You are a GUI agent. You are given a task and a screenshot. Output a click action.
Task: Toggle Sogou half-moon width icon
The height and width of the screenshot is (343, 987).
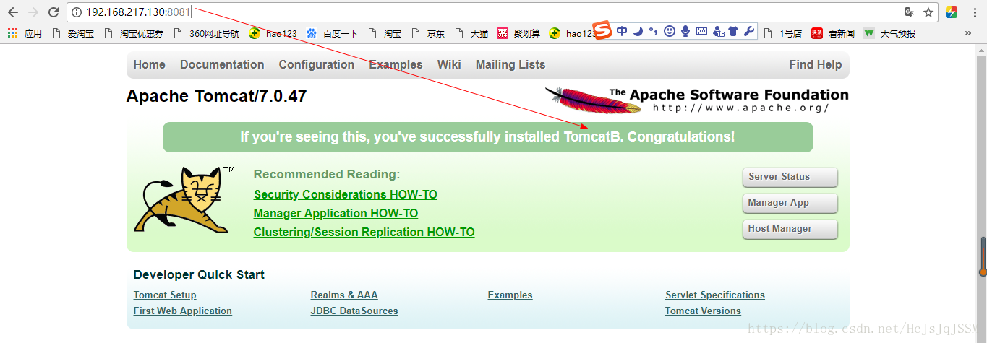(637, 31)
